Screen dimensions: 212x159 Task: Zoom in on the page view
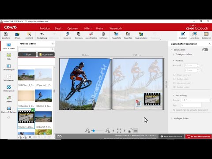(108, 131)
